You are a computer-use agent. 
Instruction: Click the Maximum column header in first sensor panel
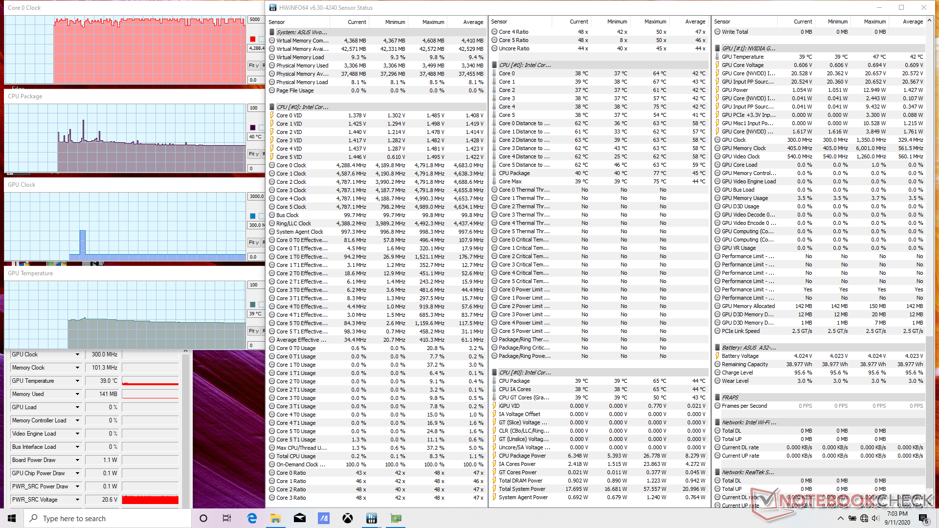coord(433,22)
